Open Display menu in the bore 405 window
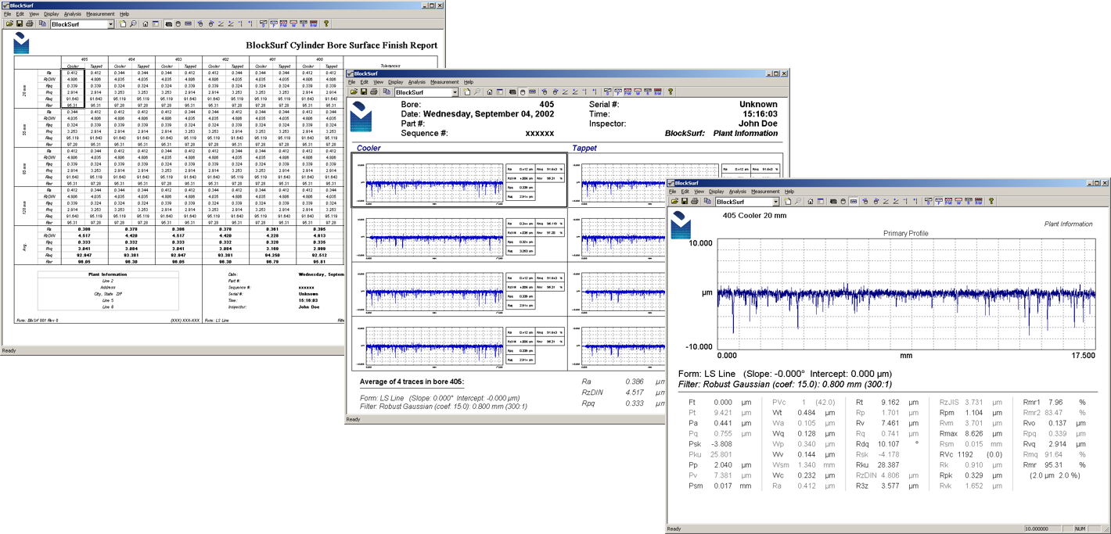 pos(395,82)
